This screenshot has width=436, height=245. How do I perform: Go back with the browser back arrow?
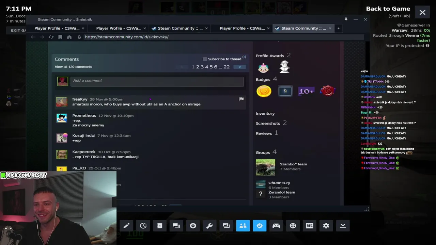33,37
